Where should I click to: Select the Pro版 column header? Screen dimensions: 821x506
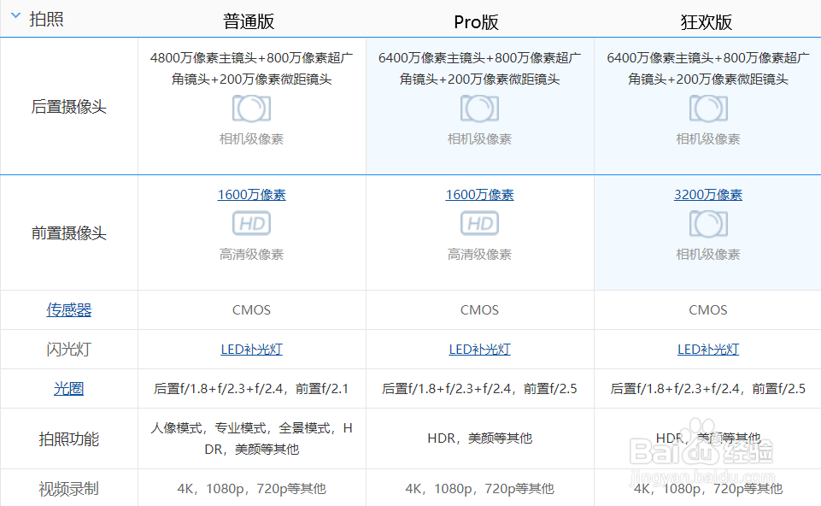[x=476, y=21]
